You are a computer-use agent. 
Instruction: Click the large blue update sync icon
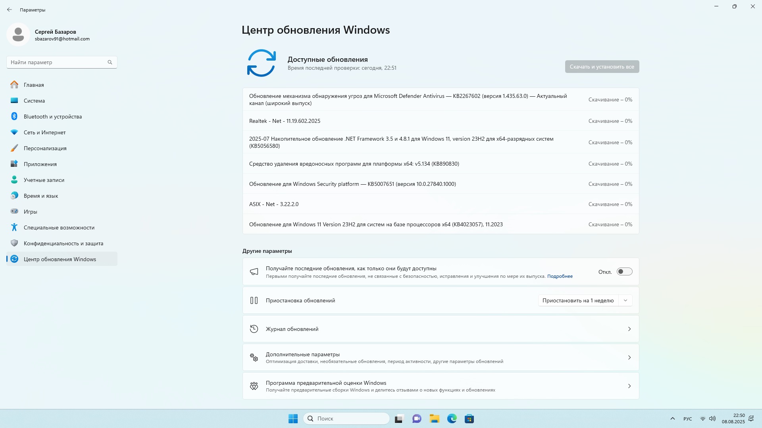coord(261,63)
